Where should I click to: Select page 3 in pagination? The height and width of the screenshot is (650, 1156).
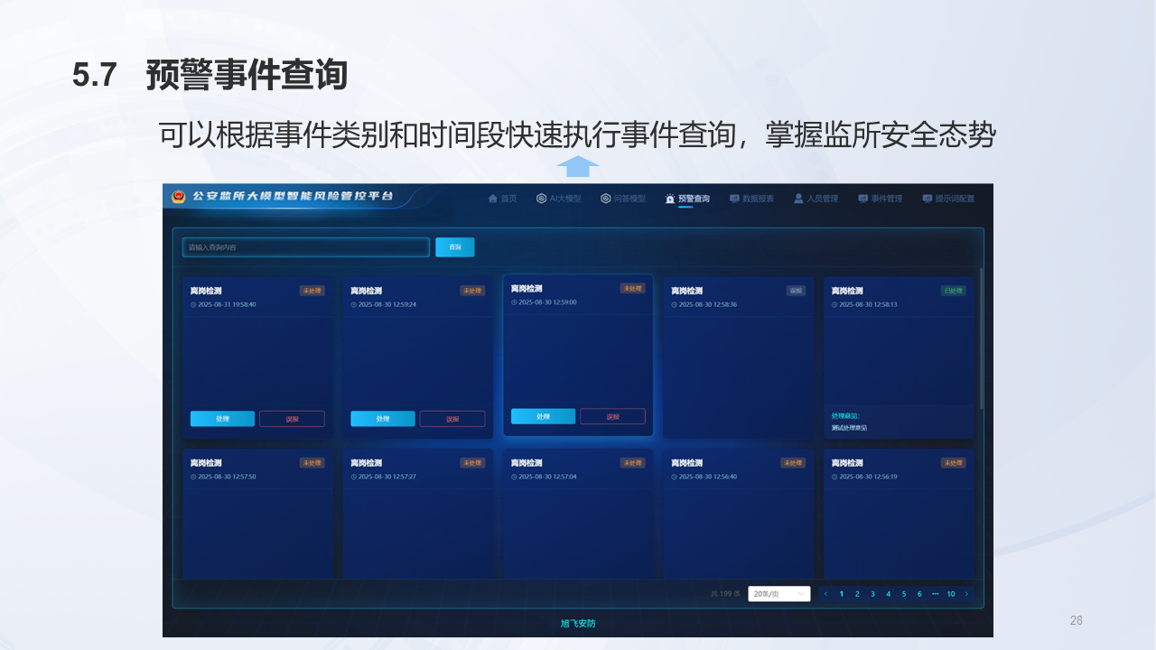(872, 594)
